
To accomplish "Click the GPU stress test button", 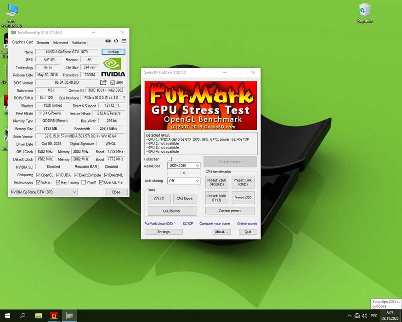I will pos(230,162).
